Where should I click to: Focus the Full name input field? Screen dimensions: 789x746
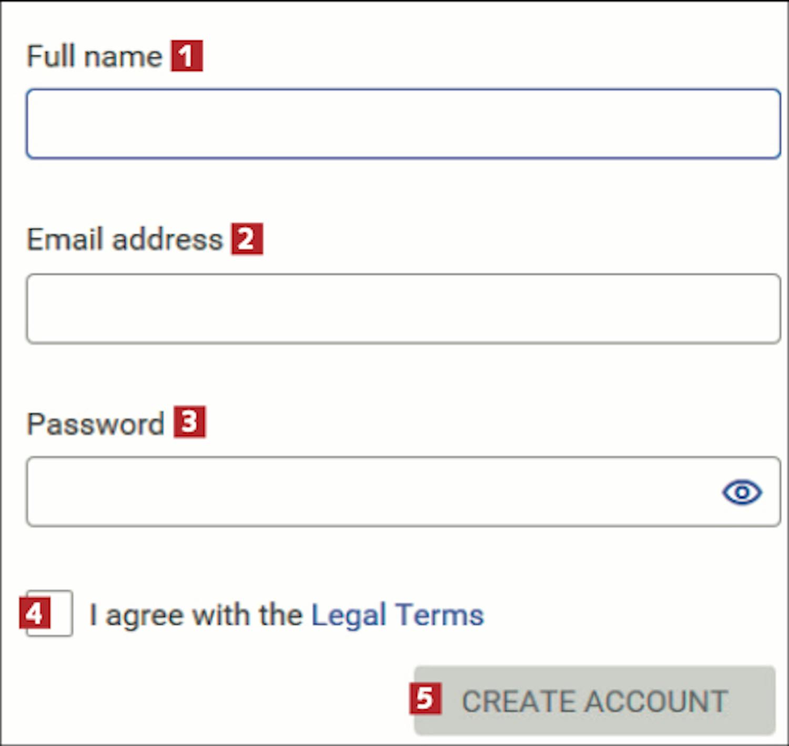coord(403,124)
